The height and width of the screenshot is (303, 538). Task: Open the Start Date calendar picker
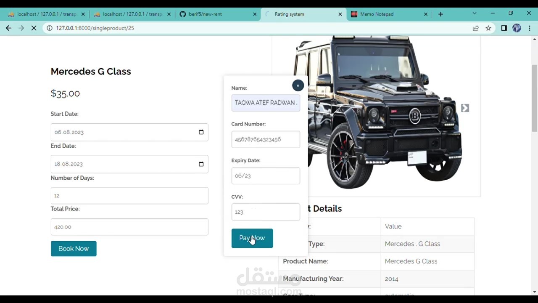[x=201, y=132]
